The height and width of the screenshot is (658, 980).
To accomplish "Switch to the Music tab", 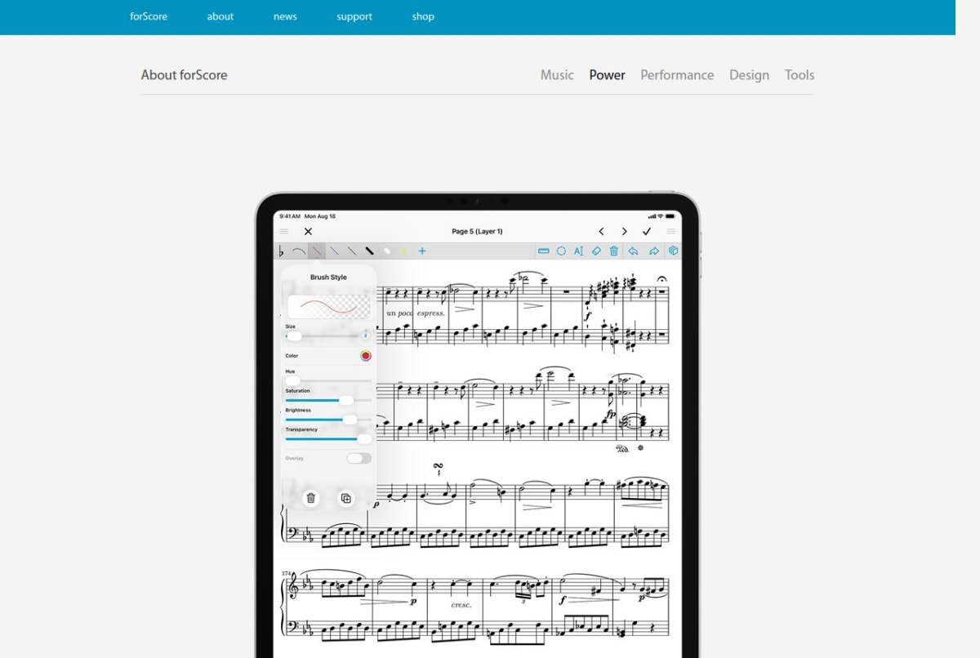I will pos(557,74).
